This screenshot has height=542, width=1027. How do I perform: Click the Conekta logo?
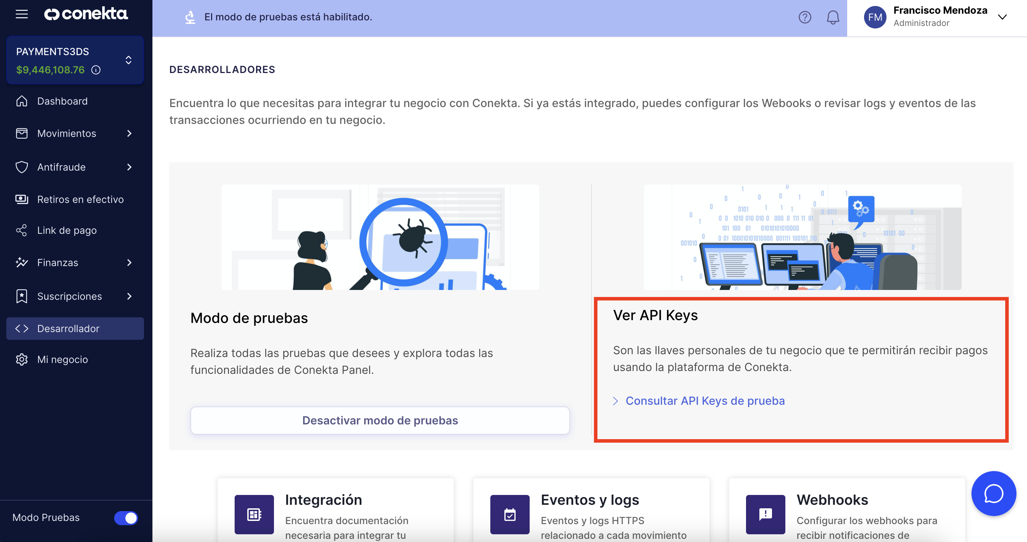[86, 14]
